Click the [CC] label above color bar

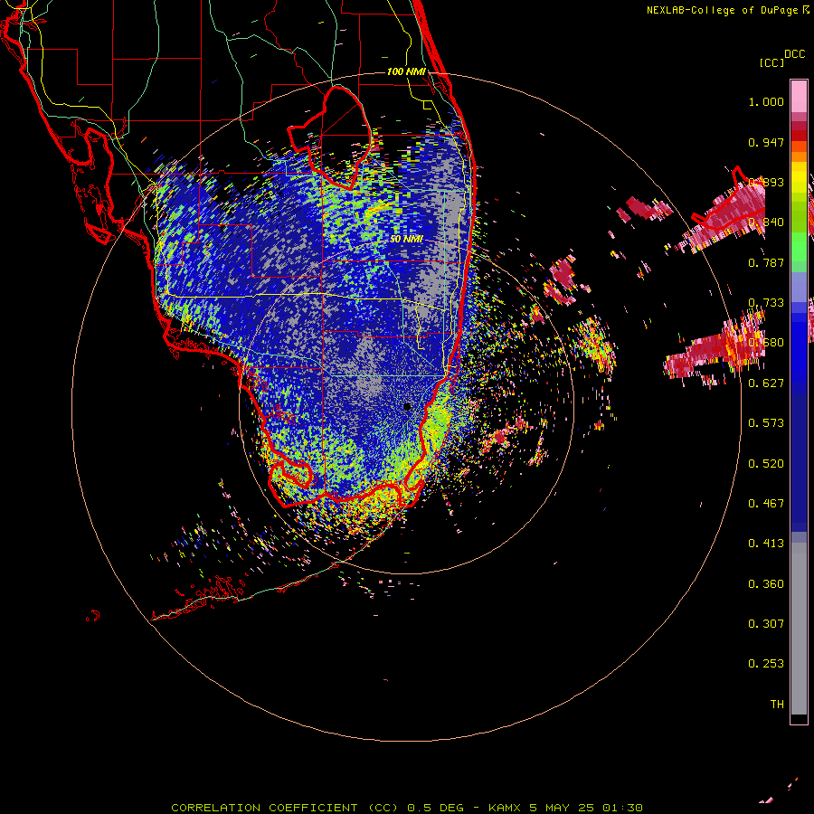click(x=771, y=62)
